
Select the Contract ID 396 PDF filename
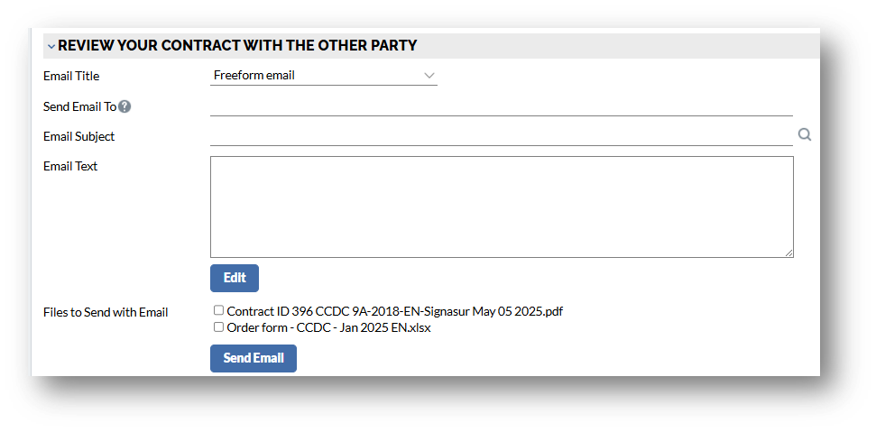point(395,311)
